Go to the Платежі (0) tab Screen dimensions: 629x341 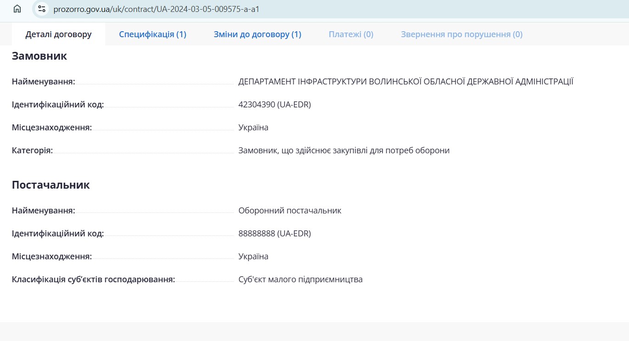coord(351,34)
